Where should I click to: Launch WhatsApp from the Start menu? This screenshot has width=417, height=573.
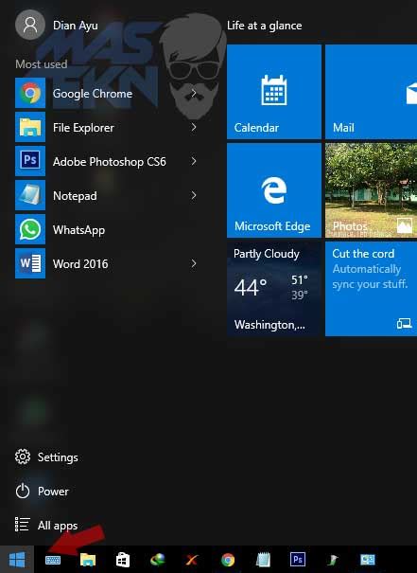click(x=108, y=229)
